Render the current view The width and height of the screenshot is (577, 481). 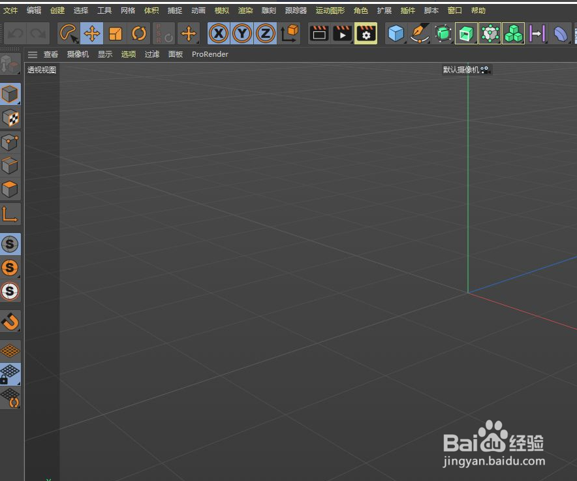[319, 33]
